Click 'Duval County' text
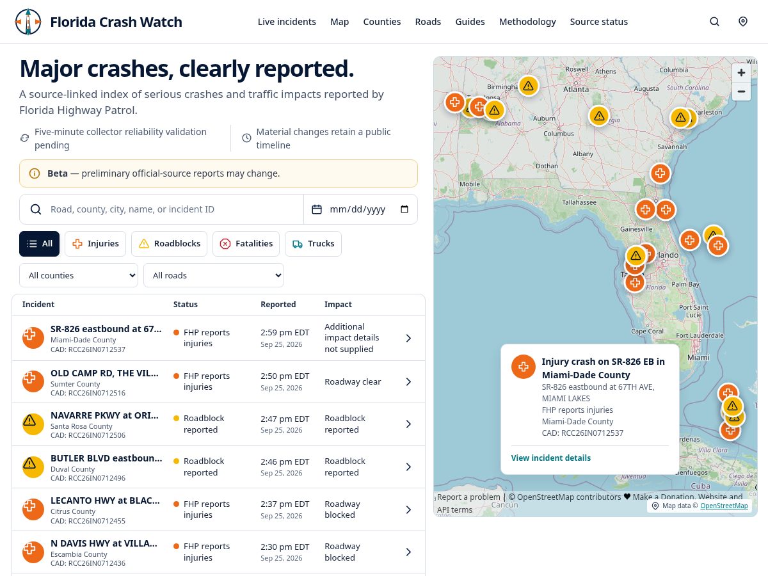The width and height of the screenshot is (768, 576). (72, 469)
